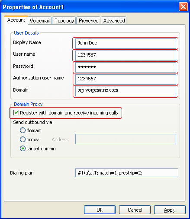Choose proxy for outbound sending

point(23,140)
